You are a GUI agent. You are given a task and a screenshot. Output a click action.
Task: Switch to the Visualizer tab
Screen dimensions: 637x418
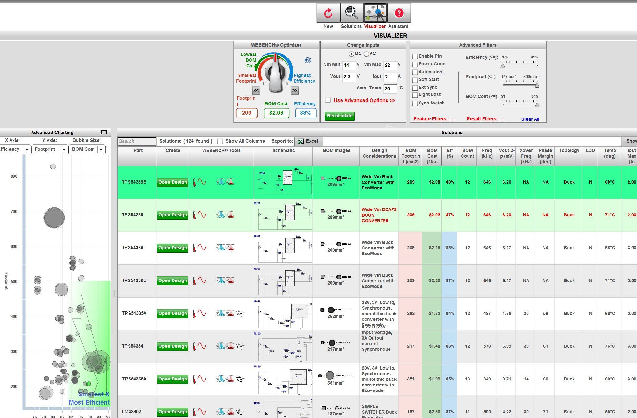[x=375, y=13]
